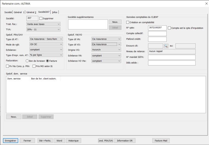Click Détail in Sociétés supplémentaires
The height and width of the screenshot is (145, 209).
coord(115,28)
